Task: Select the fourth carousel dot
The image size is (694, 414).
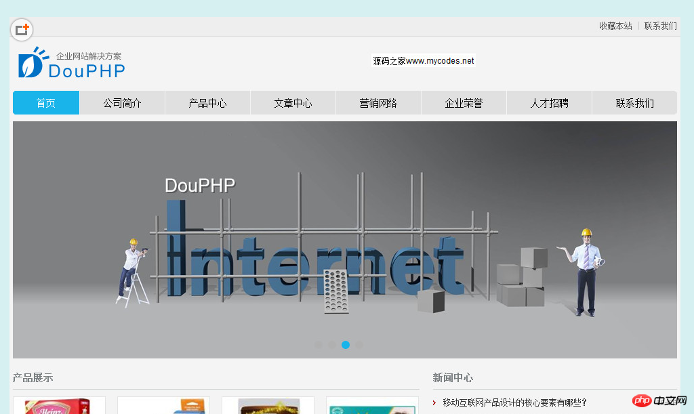Action: click(x=360, y=345)
